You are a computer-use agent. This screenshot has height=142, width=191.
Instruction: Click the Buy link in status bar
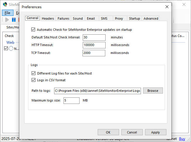click(182, 139)
